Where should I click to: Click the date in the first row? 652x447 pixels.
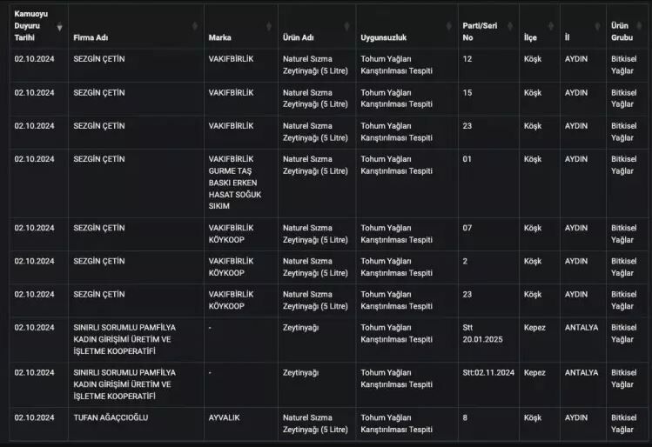pyautogui.click(x=35, y=58)
